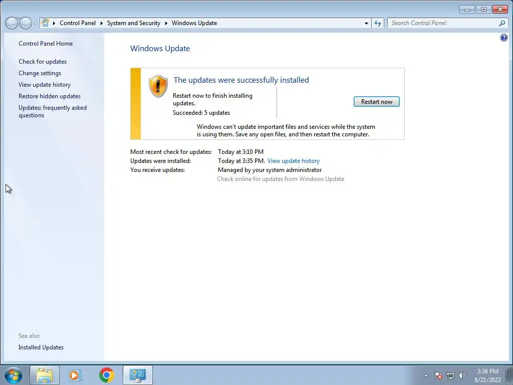This screenshot has width=513, height=385.
Task: Click 'The updates were successfully installed' heading
Action: click(x=241, y=80)
